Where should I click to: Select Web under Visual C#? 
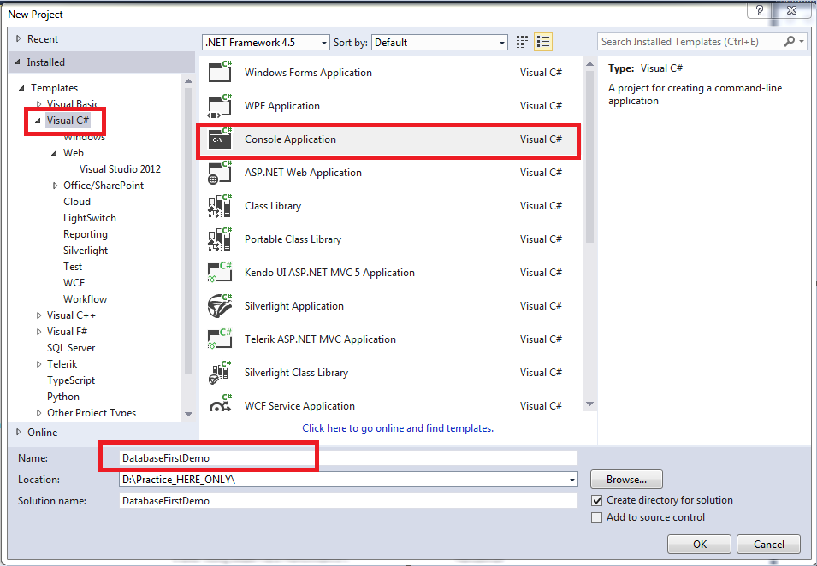(x=74, y=152)
